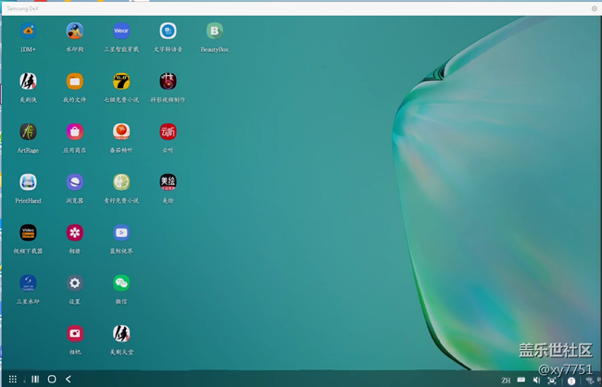Screen dimensions: 602x387
Task: Open the apps grid in the taskbar
Action: click(13, 380)
